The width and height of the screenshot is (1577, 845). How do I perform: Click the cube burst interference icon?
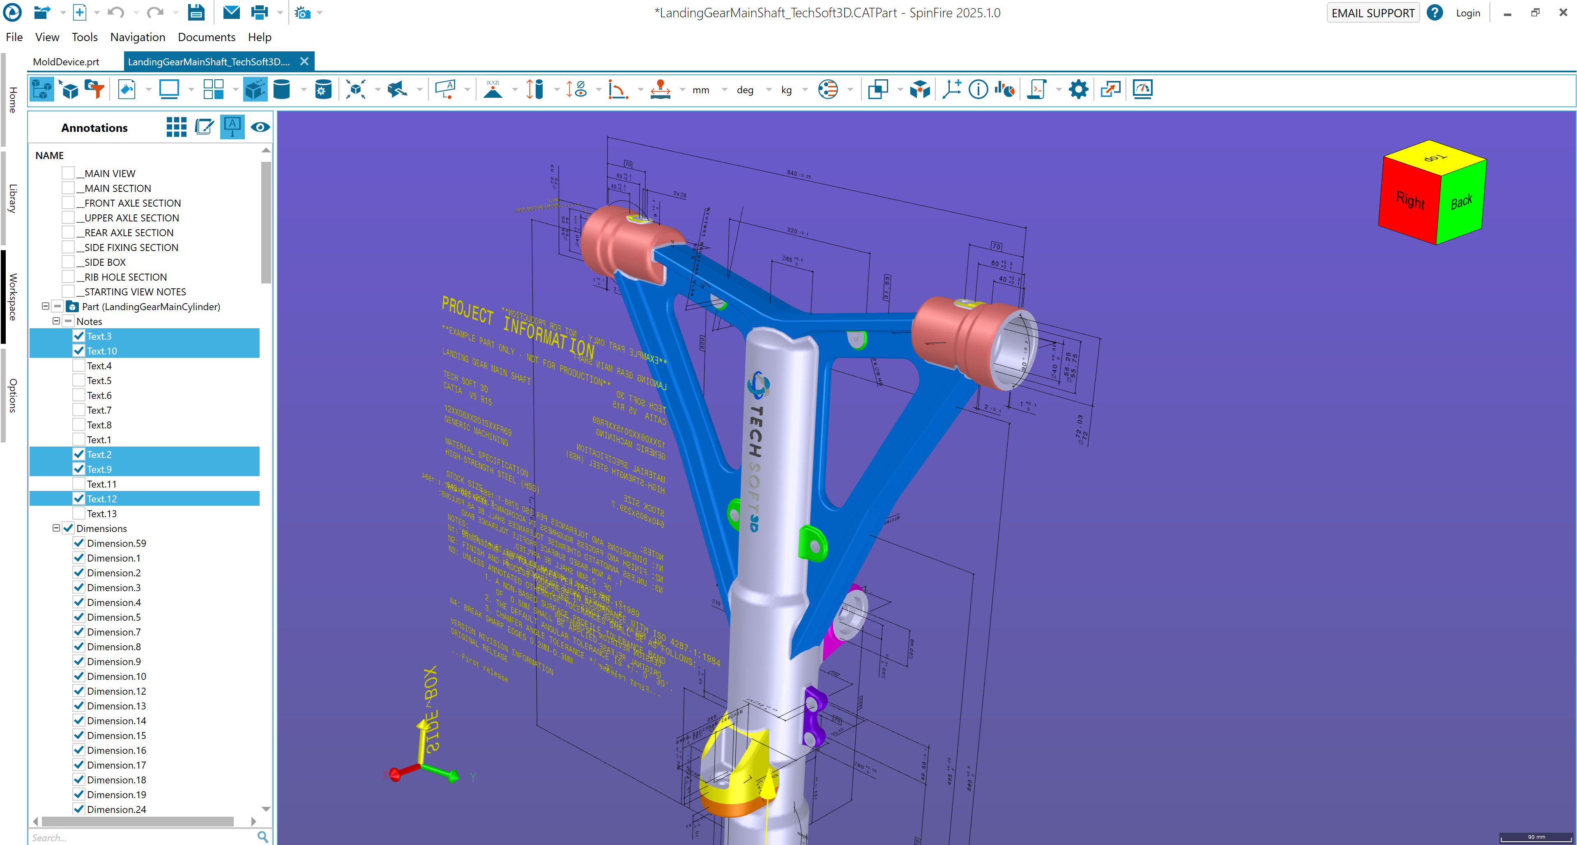[x=920, y=90]
